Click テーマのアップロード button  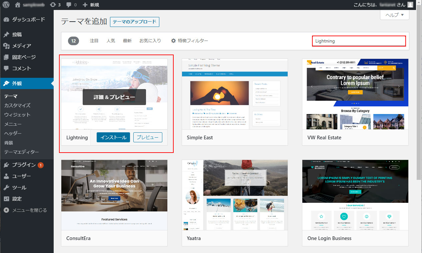(135, 22)
